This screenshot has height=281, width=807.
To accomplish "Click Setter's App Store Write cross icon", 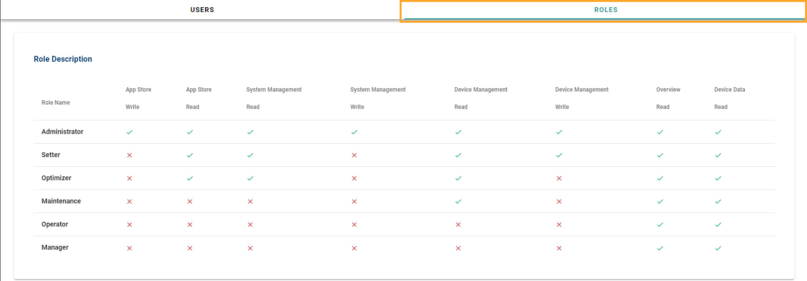I will 129,155.
